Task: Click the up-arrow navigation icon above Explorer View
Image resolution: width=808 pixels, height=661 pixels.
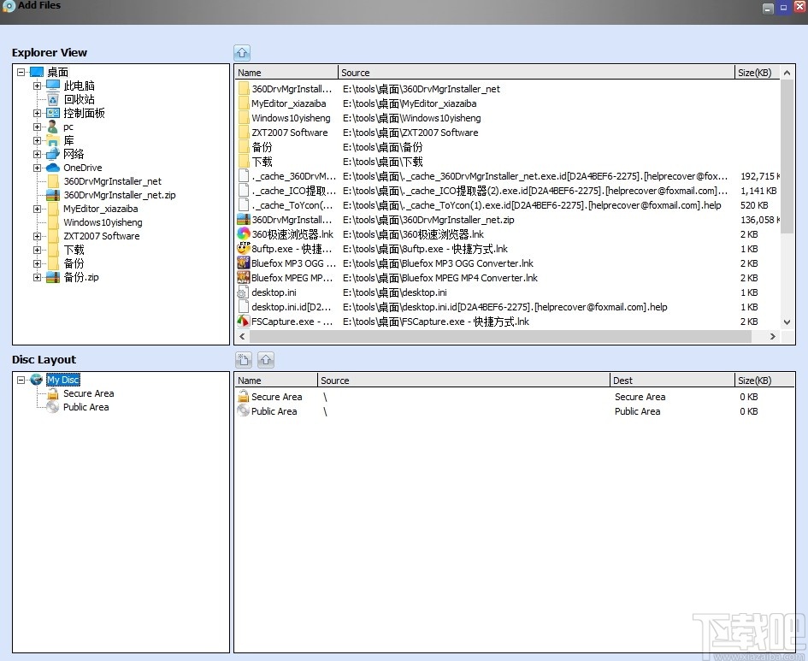Action: point(240,51)
